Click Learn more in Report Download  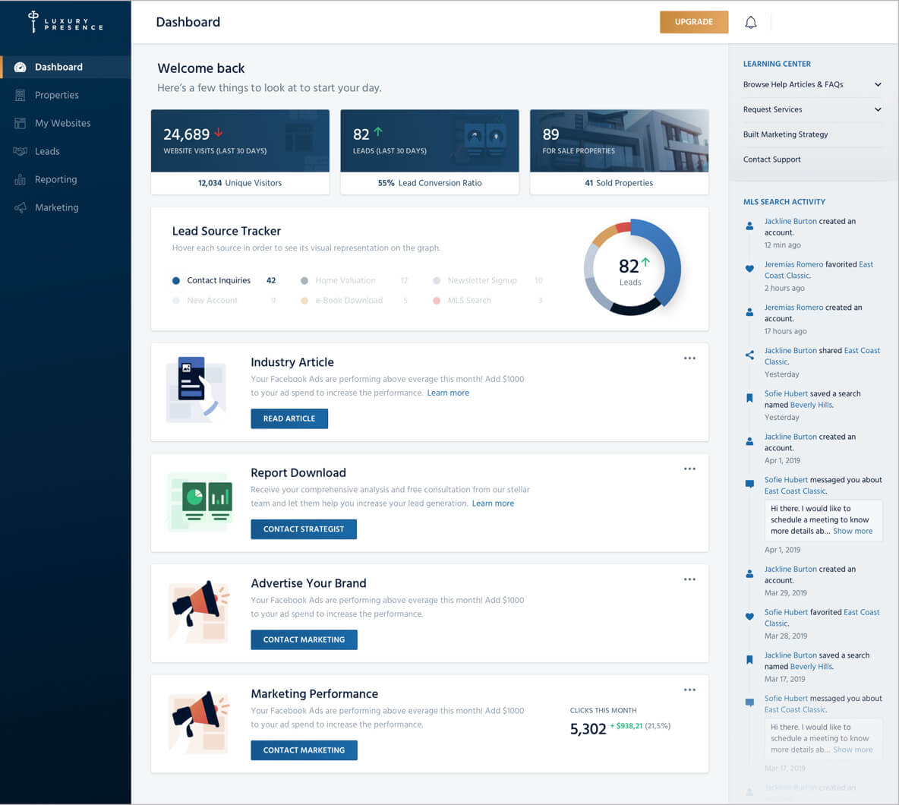point(493,504)
